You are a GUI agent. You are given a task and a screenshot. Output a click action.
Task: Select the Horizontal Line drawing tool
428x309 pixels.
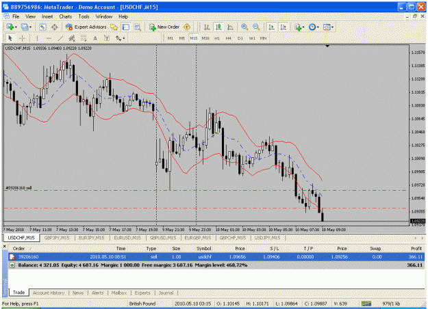pos(49,38)
